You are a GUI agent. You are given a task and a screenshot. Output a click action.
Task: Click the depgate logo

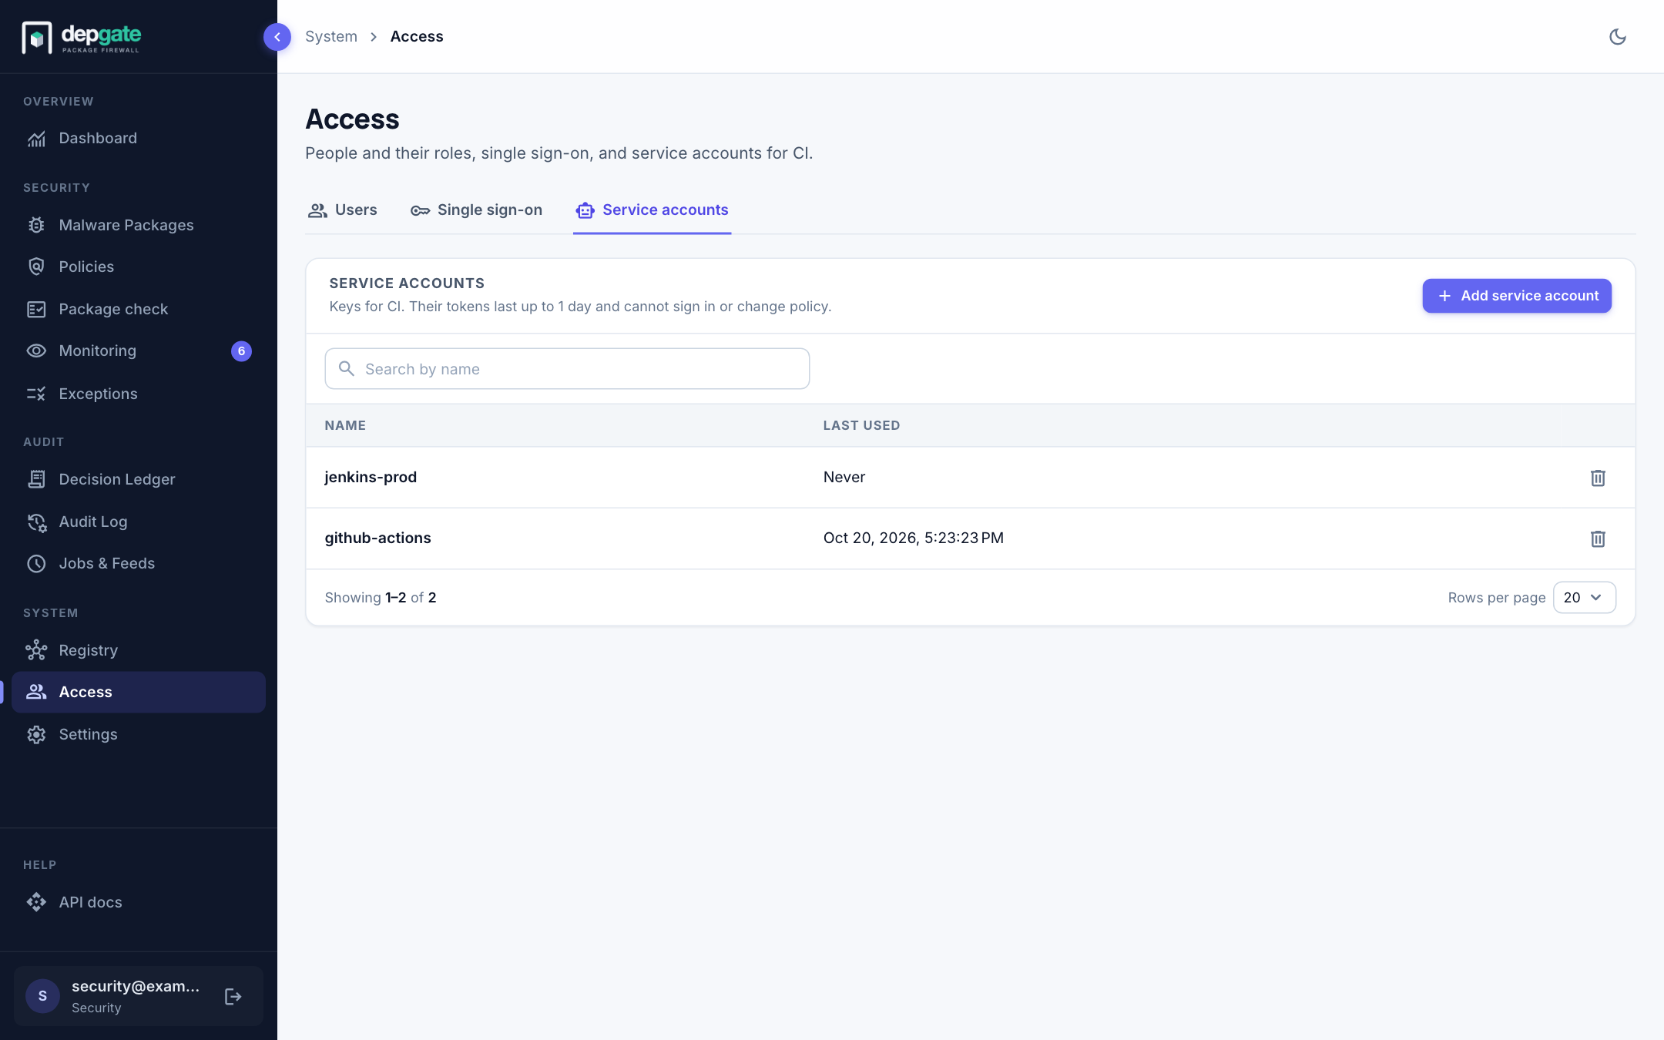tap(82, 37)
